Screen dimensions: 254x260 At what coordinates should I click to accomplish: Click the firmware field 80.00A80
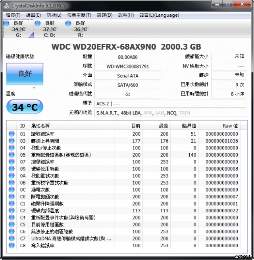128,57
